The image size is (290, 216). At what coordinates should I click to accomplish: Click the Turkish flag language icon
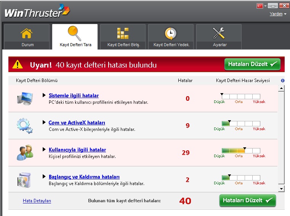coord(260,6)
